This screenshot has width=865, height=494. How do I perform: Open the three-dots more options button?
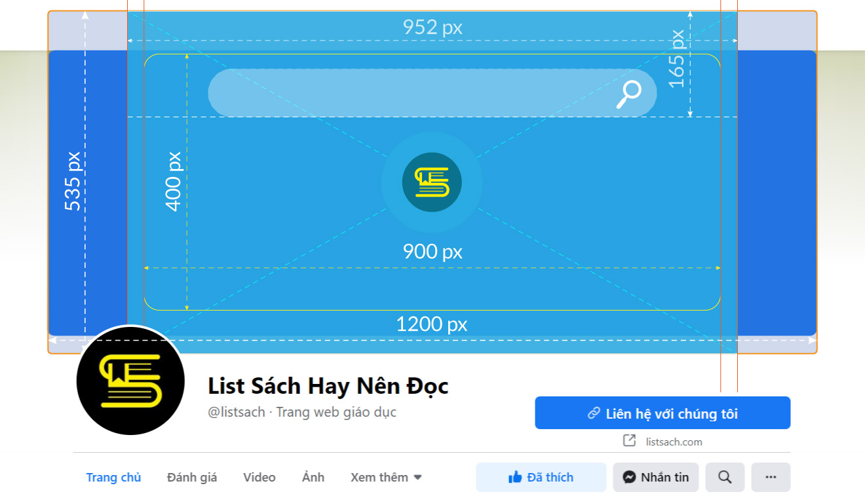[771, 478]
